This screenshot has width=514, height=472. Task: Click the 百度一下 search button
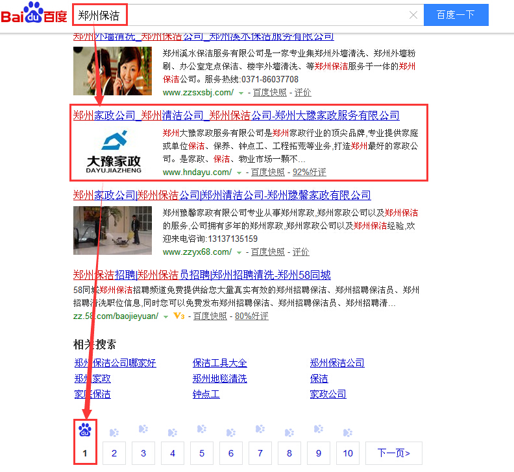[x=456, y=15]
